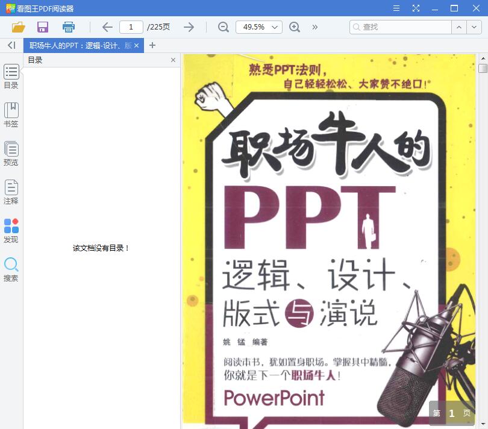Open the 注释 annotations panel
This screenshot has width=488, height=429.
(11, 192)
